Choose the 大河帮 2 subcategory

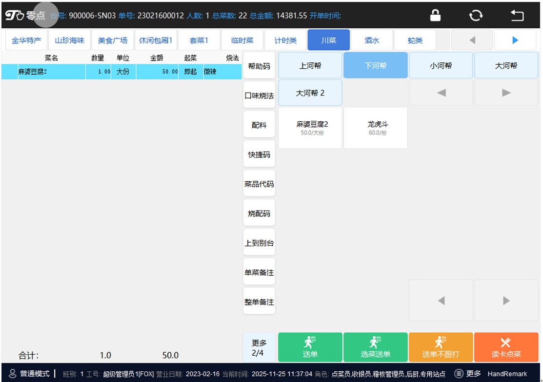pyautogui.click(x=310, y=93)
